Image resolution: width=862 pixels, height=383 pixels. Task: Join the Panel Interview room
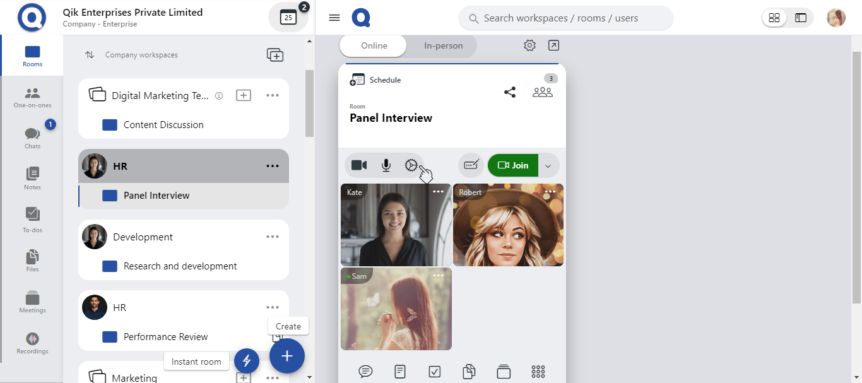[513, 165]
